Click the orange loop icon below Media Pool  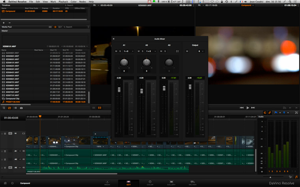[x=9, y=108]
